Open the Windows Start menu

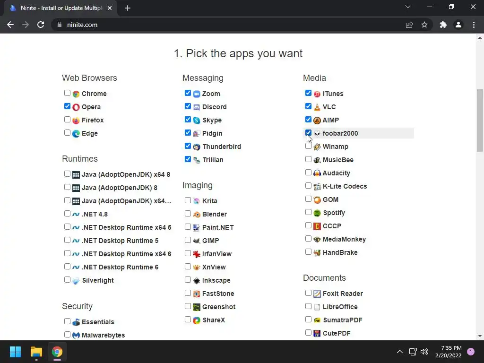click(x=15, y=352)
